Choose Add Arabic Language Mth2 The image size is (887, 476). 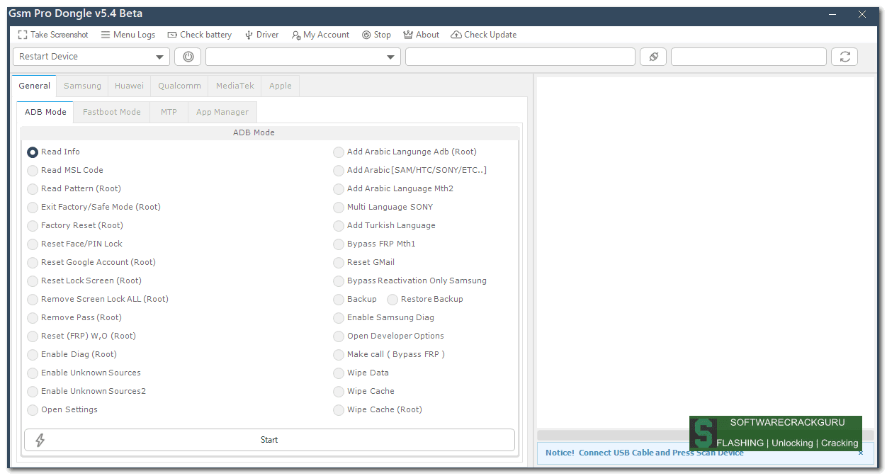click(x=393, y=188)
